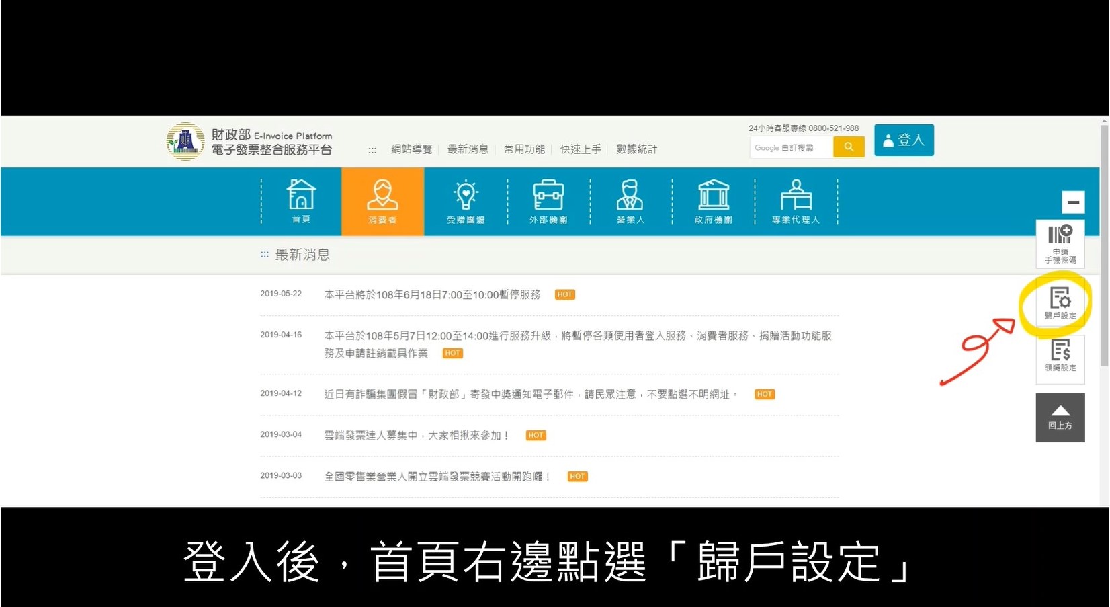Open the 常用功能 menu item
This screenshot has width=1110, height=607.
(524, 149)
